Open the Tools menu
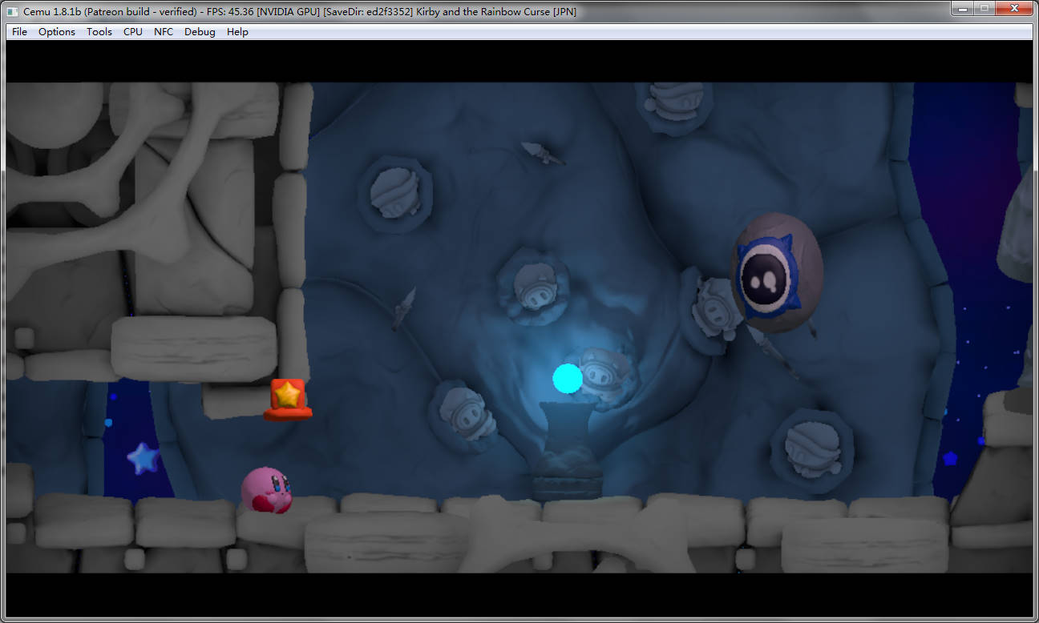 tap(99, 32)
